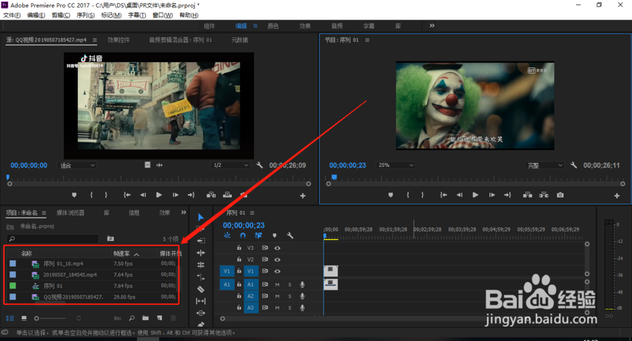Open source monitor settings wrench
Viewport: 632px width, 341px height.
pos(260,165)
